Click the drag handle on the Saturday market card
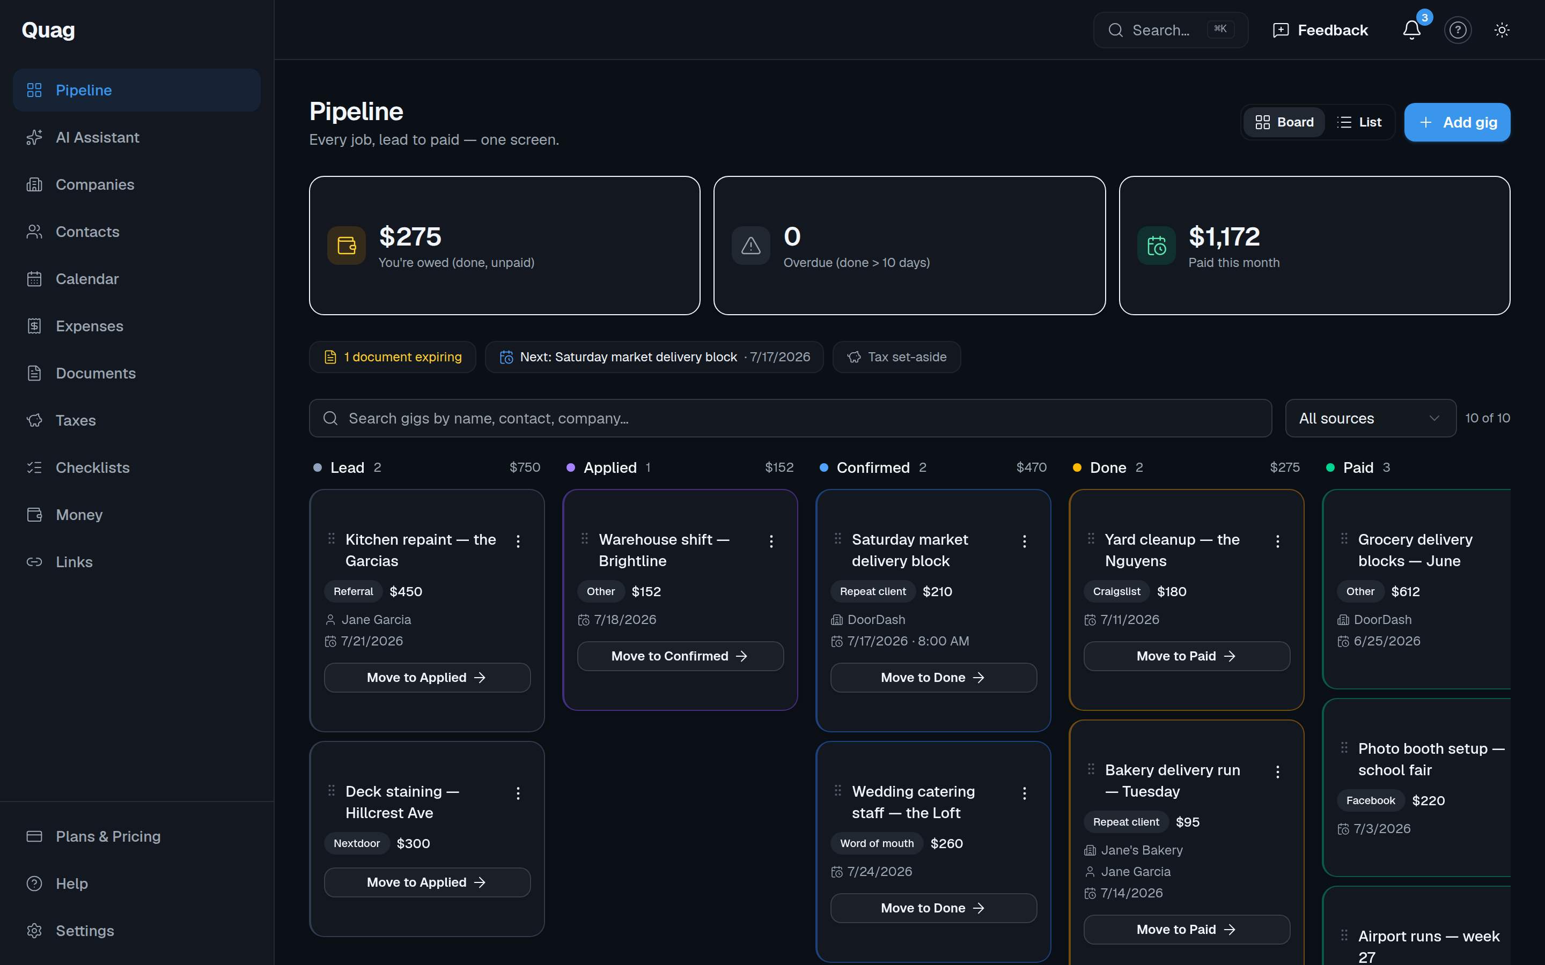1545x965 pixels. [x=837, y=539]
